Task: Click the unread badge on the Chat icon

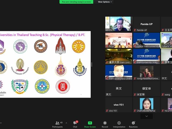Action: (x=77, y=122)
